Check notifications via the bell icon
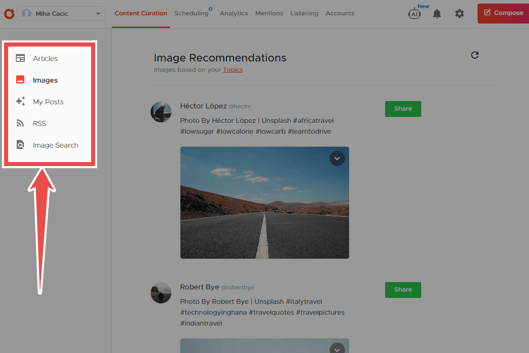Screen dimensions: 529x353 [437, 14]
